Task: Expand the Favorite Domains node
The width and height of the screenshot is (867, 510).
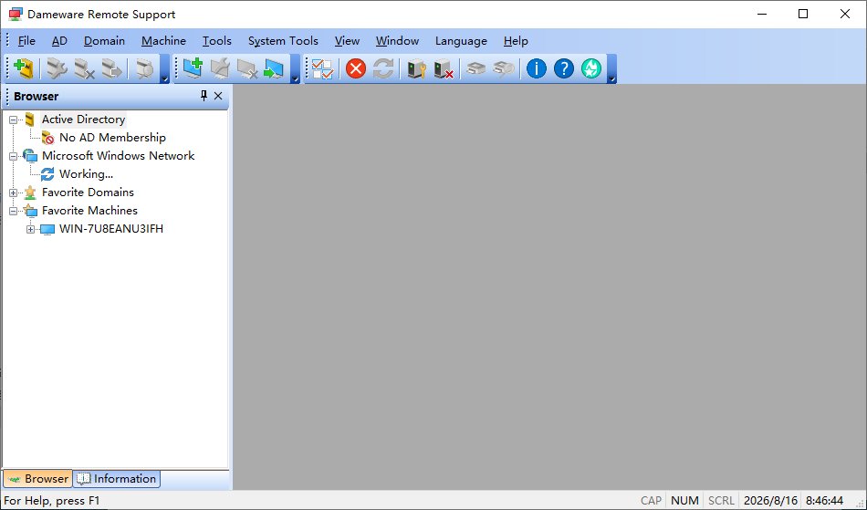Action: coord(14,193)
